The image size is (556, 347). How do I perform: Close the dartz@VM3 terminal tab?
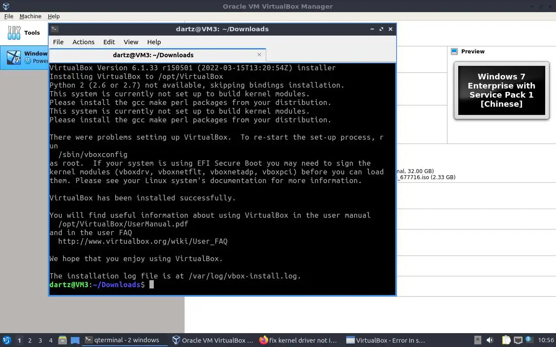click(x=259, y=55)
